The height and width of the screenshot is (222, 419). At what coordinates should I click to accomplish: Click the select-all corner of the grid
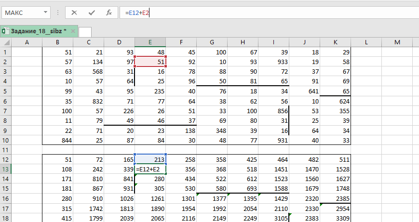tap(5, 43)
